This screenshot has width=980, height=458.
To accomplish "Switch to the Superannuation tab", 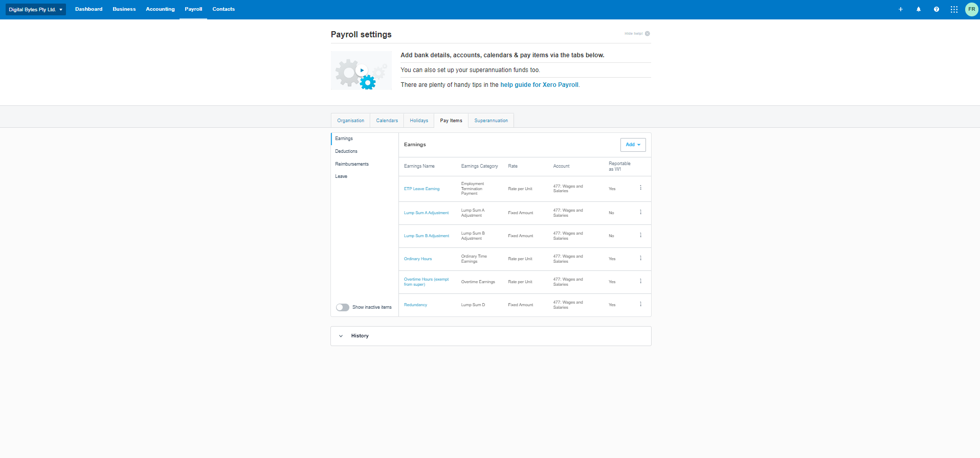I will (491, 121).
